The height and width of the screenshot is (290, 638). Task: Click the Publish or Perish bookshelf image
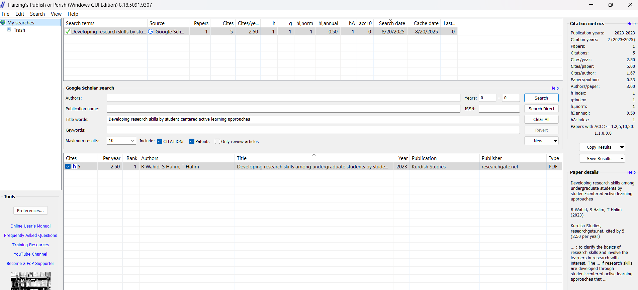(x=30, y=281)
